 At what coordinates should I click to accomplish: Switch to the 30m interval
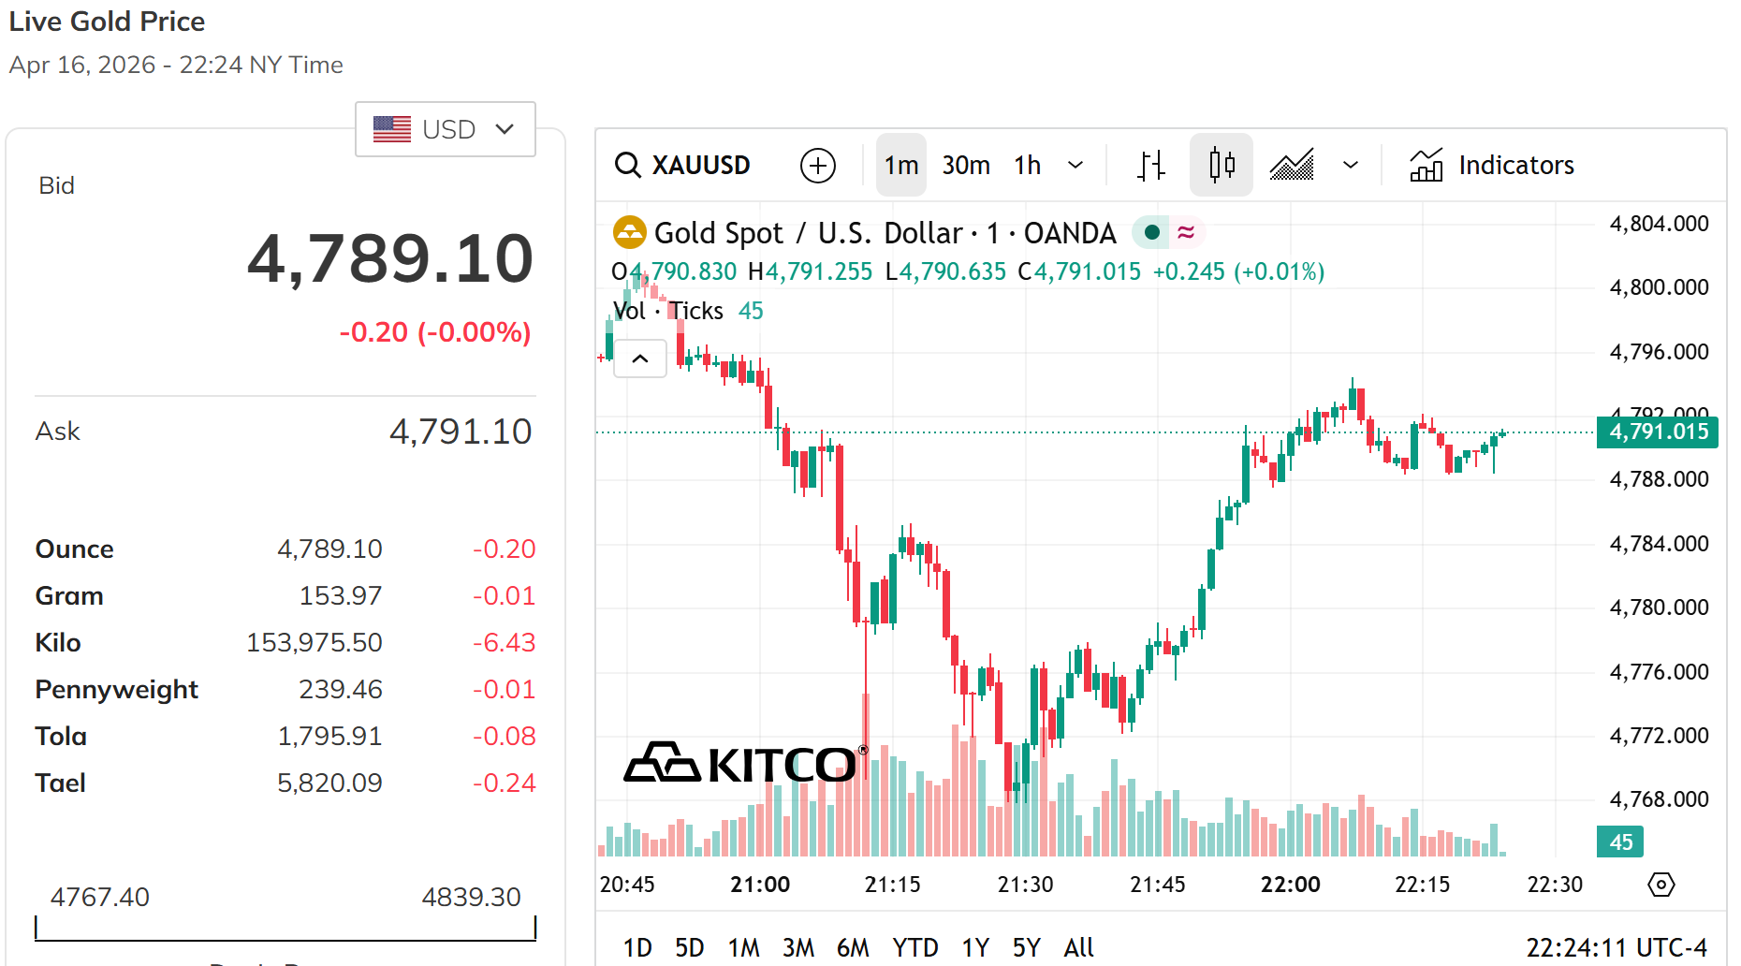tap(966, 166)
